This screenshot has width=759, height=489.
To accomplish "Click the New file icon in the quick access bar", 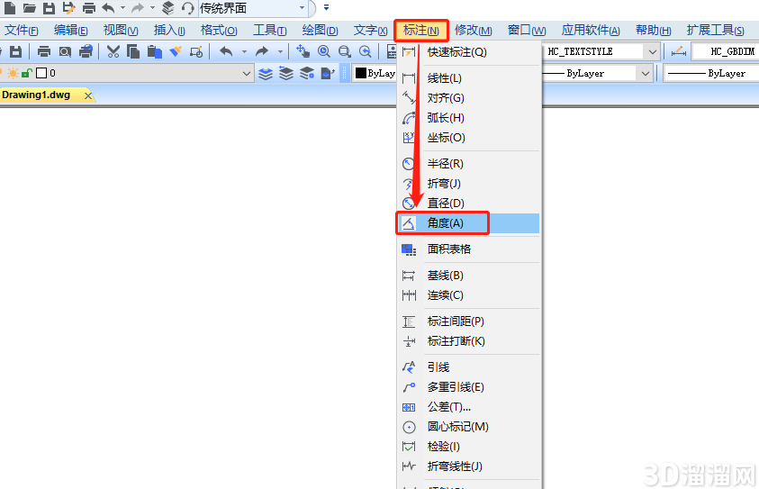I will [10, 8].
